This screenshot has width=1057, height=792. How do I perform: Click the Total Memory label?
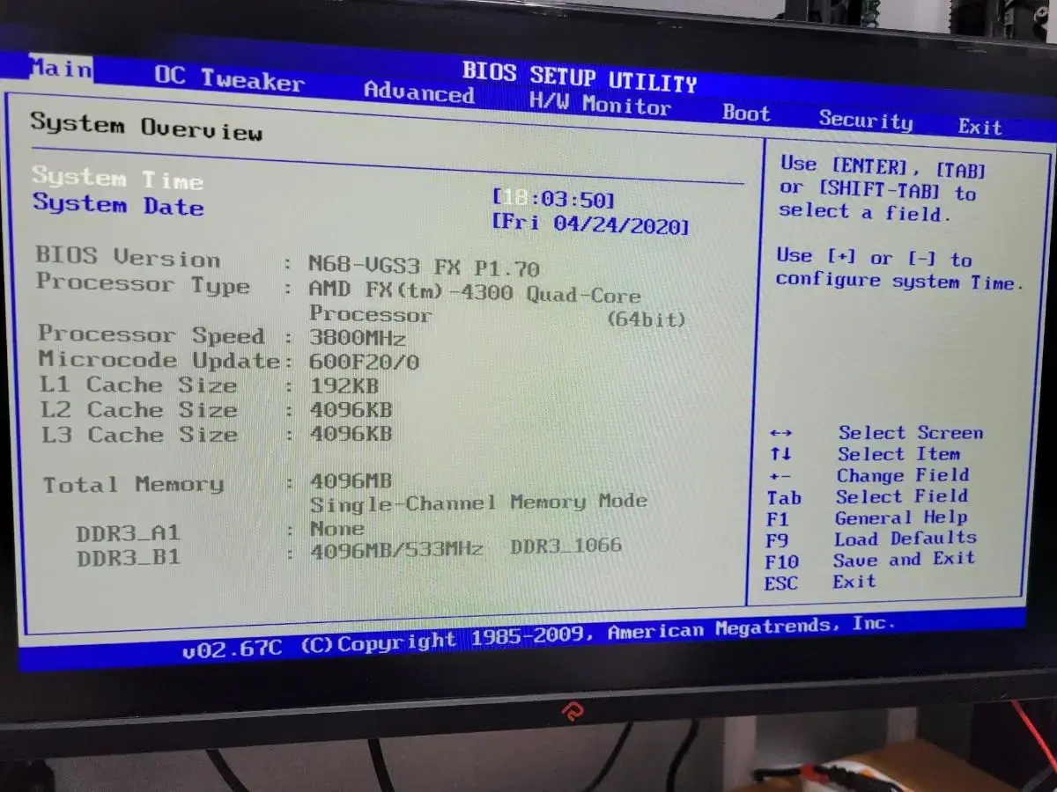[x=133, y=484]
